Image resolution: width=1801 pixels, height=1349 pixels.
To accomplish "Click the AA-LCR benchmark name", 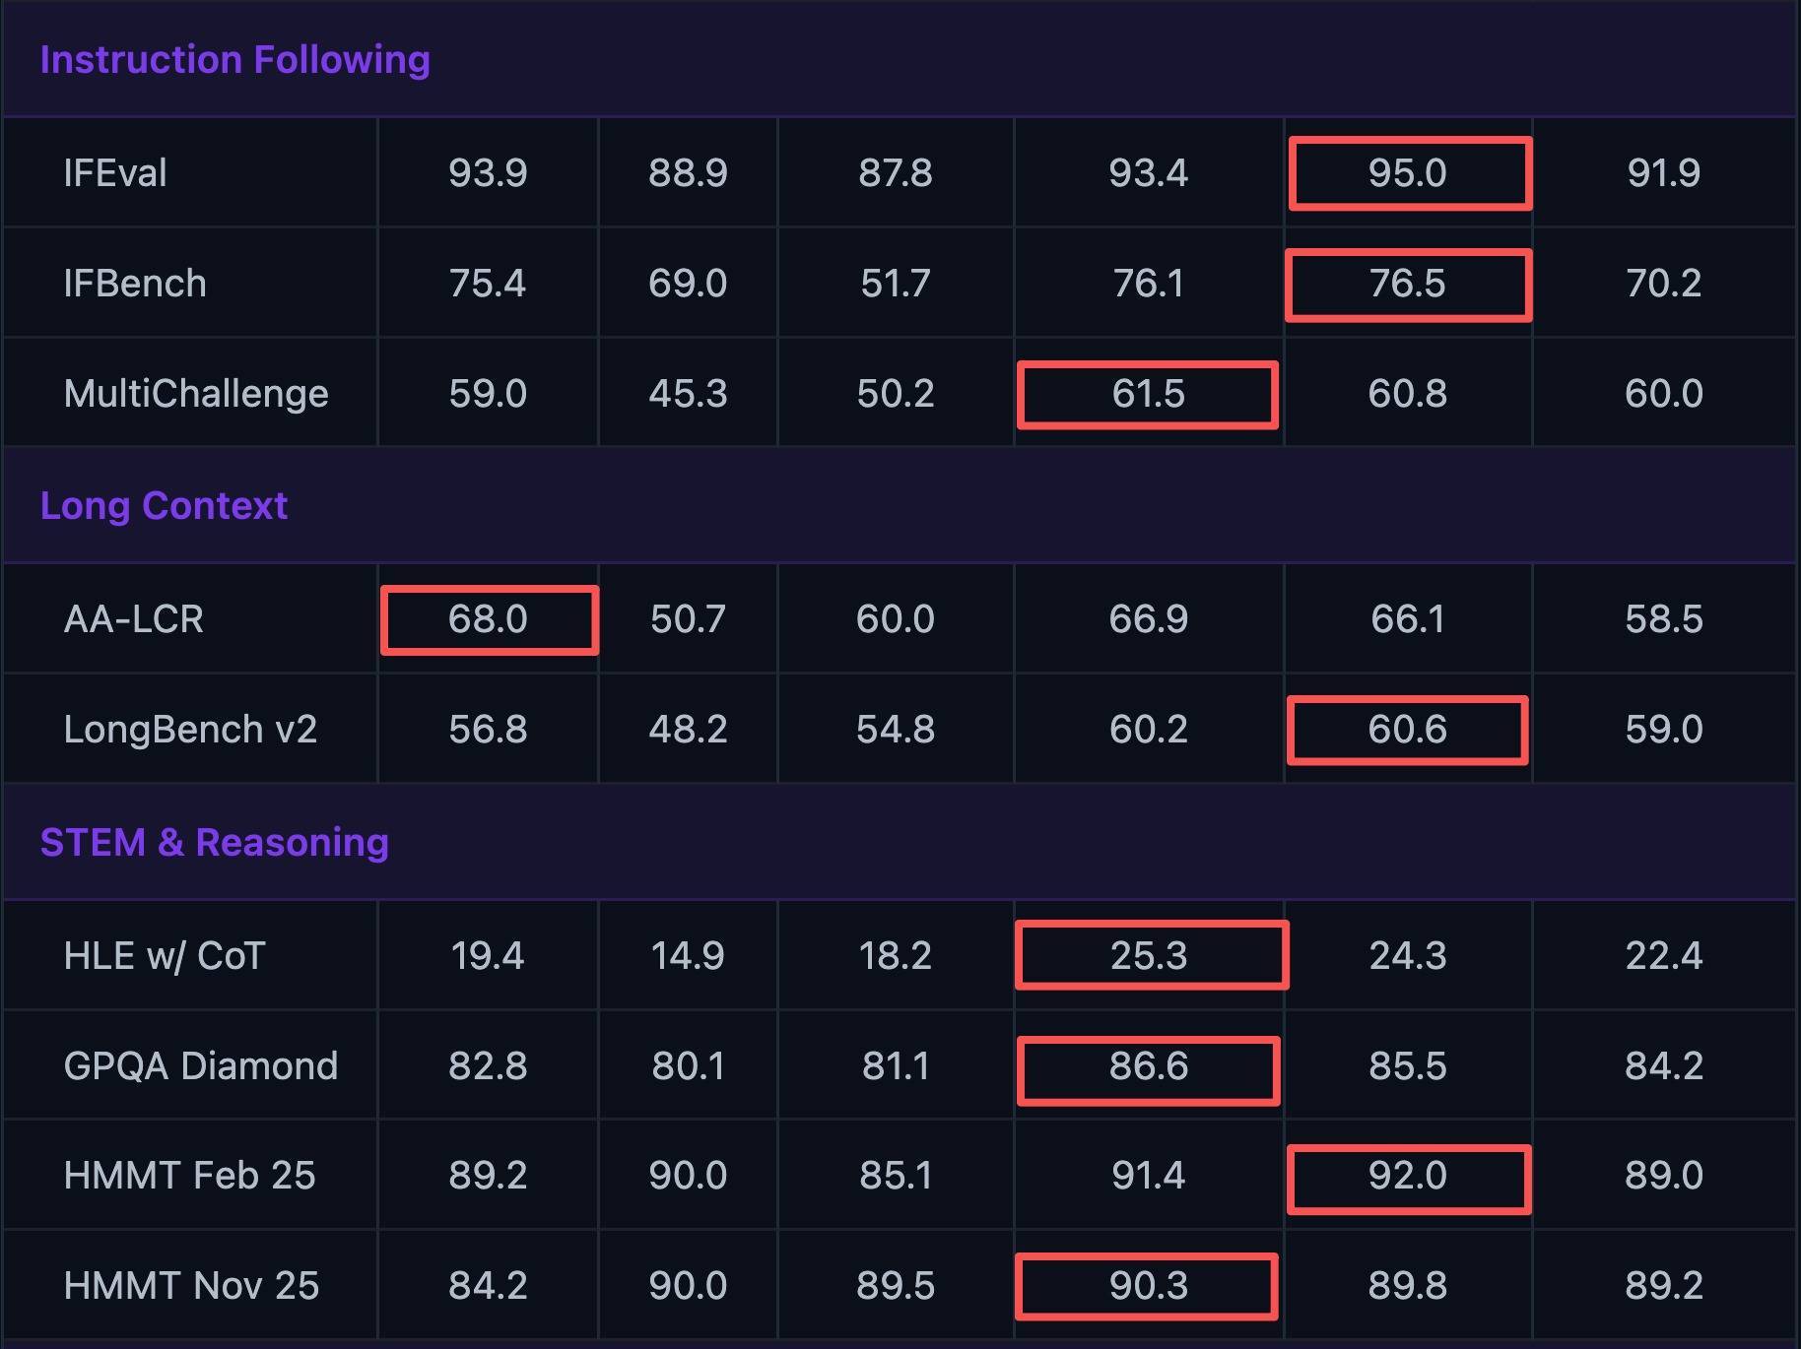I will [134, 619].
